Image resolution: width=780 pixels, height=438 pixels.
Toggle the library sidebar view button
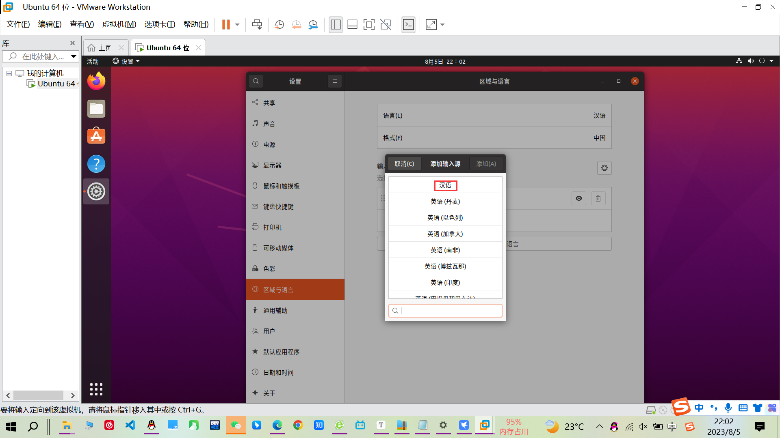coord(336,25)
